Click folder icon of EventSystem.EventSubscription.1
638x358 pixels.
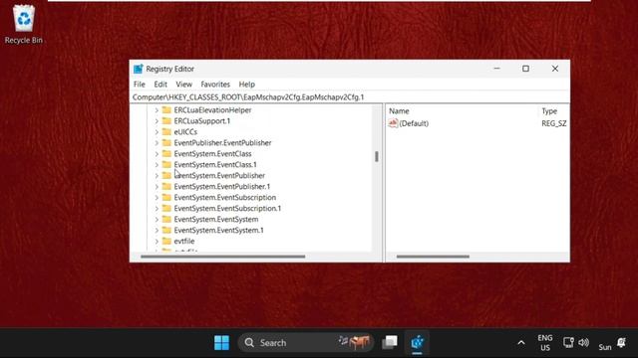(x=166, y=208)
